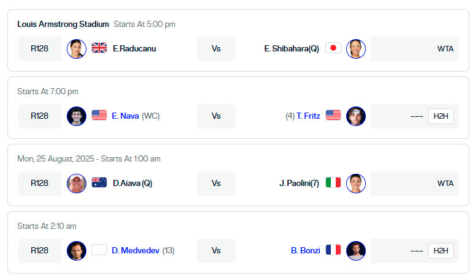
Task: Open D. Medvedev player link
Action: pos(135,251)
